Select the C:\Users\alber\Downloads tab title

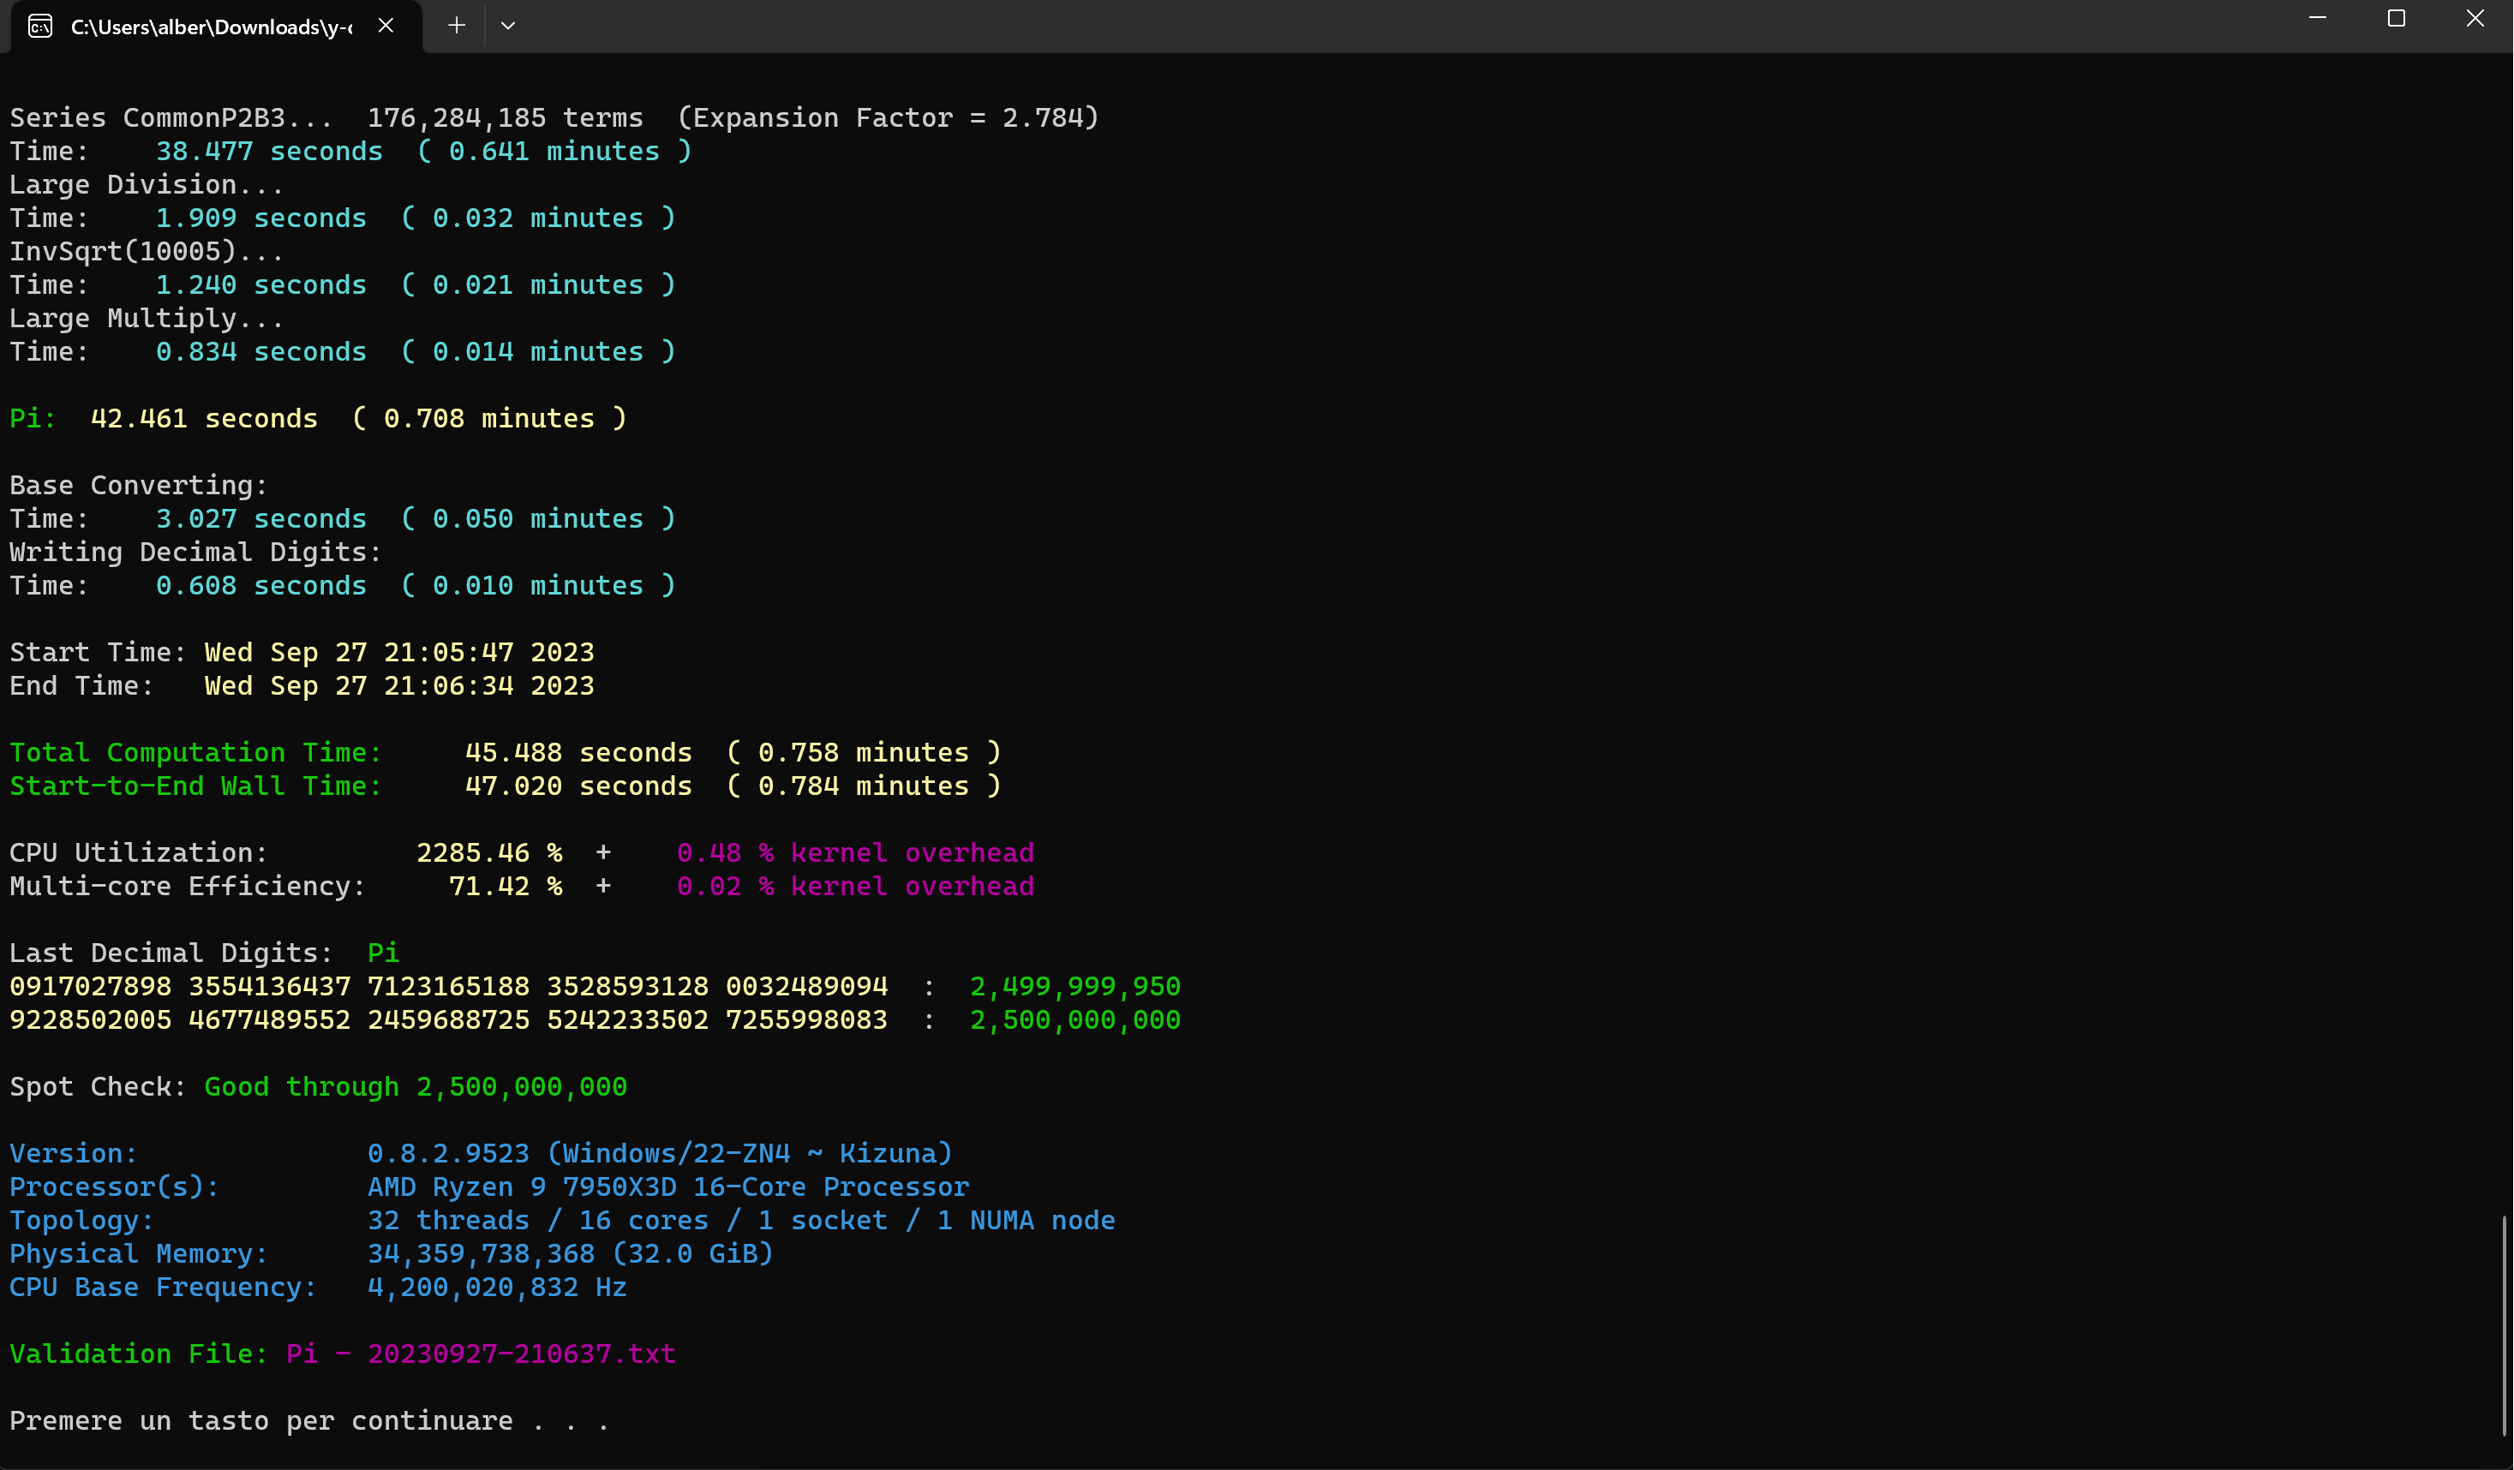[211, 27]
